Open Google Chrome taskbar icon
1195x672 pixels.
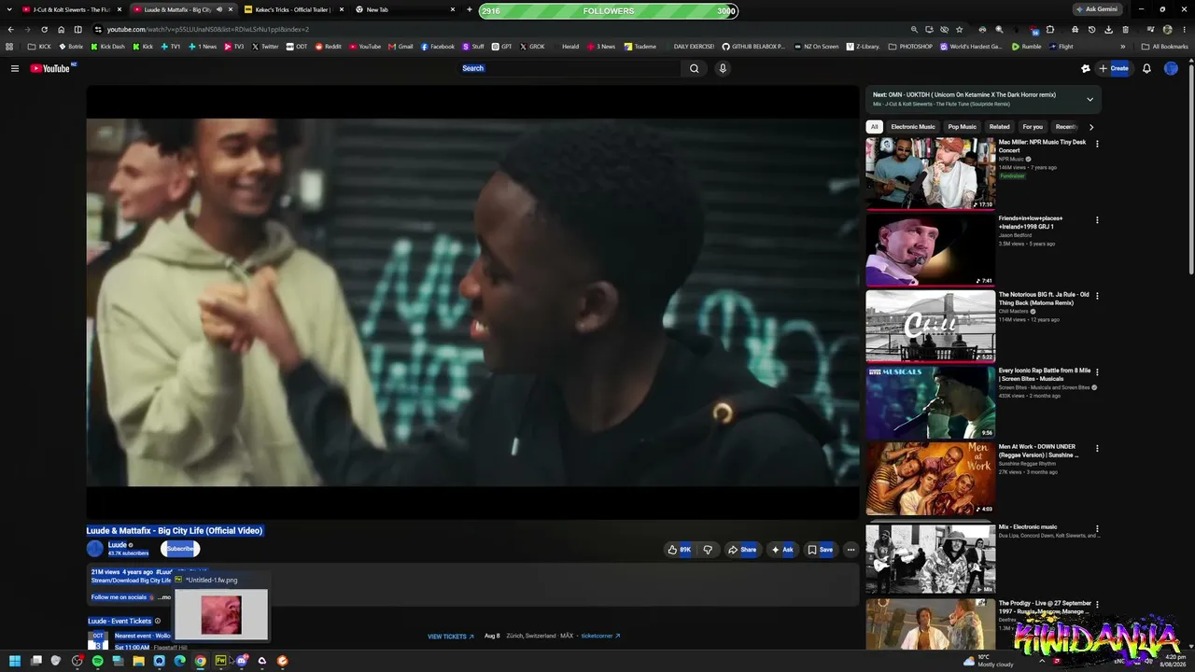pos(200,661)
